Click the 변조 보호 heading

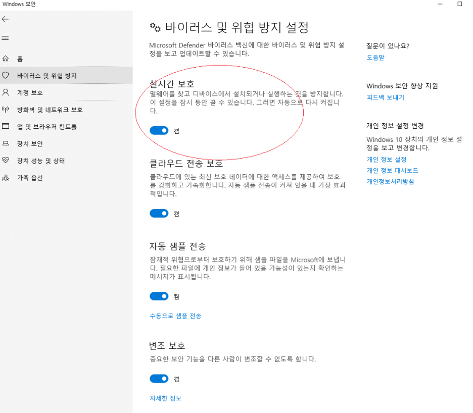click(x=167, y=345)
